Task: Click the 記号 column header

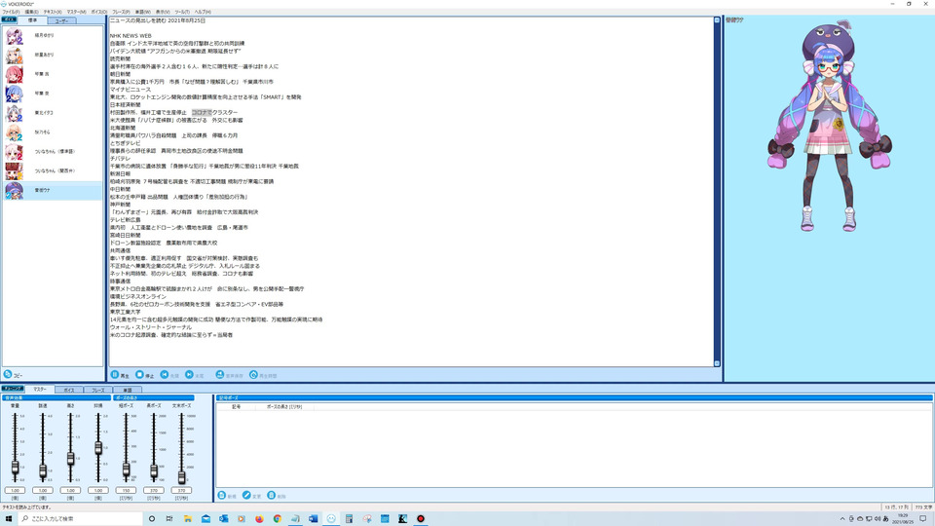Action: [236, 407]
